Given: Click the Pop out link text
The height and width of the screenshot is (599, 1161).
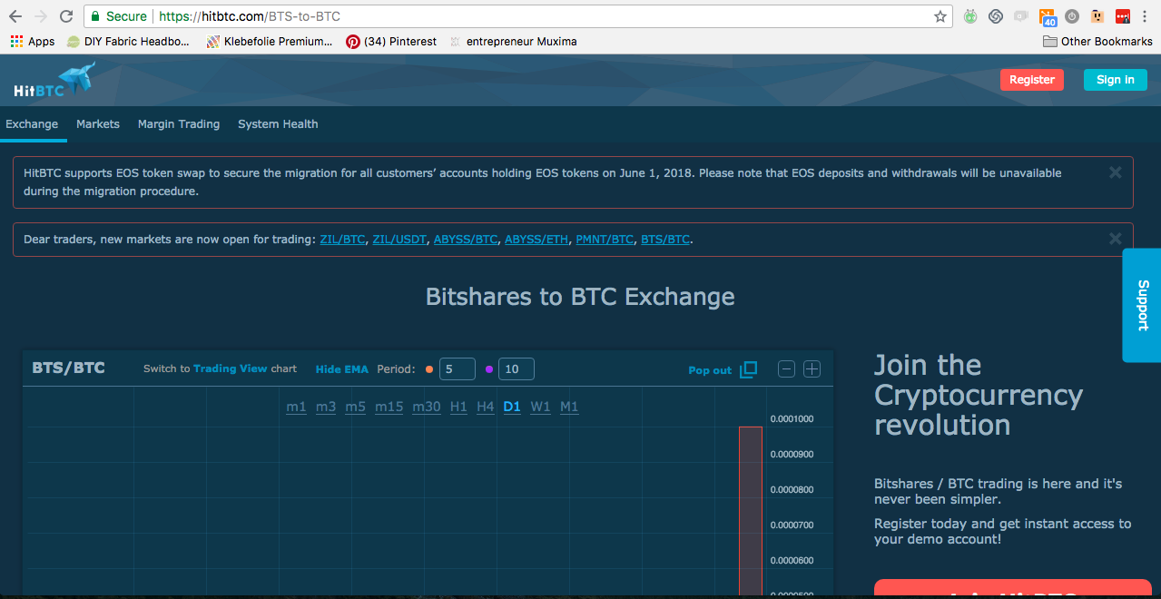Looking at the screenshot, I should tap(710, 370).
